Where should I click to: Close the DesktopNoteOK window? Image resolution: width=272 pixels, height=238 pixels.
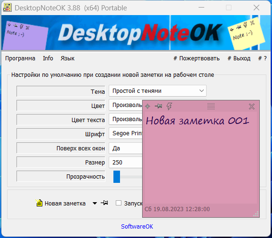(256, 8)
